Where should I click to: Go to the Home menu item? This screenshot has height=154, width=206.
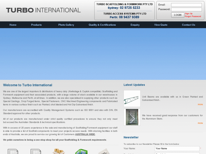[13, 25]
